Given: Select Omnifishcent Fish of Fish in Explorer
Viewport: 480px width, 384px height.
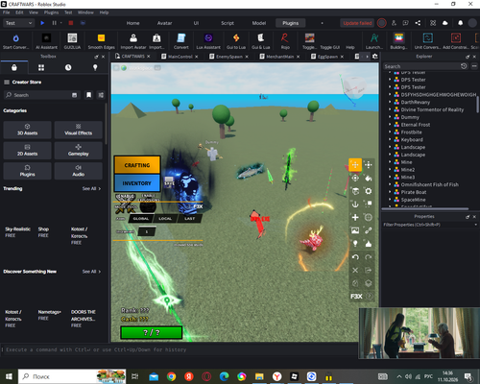Looking at the screenshot, I should tap(429, 184).
